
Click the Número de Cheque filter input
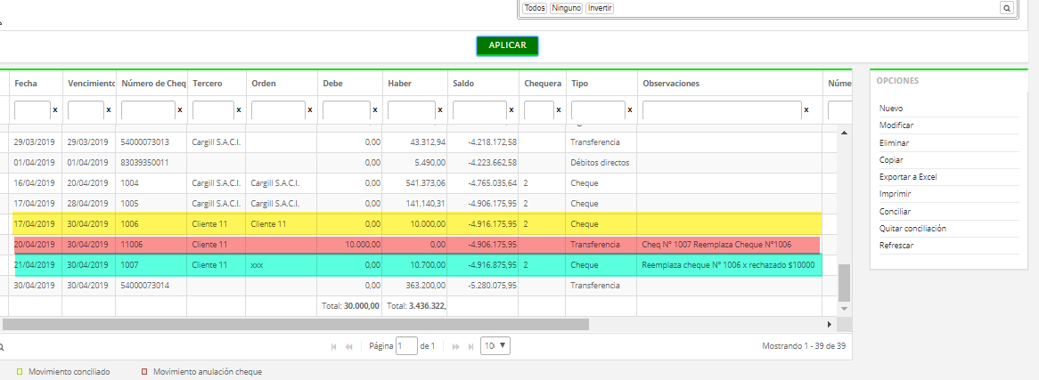click(x=148, y=110)
